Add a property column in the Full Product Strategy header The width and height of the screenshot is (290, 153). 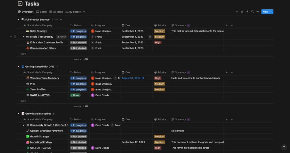(x=227, y=25)
